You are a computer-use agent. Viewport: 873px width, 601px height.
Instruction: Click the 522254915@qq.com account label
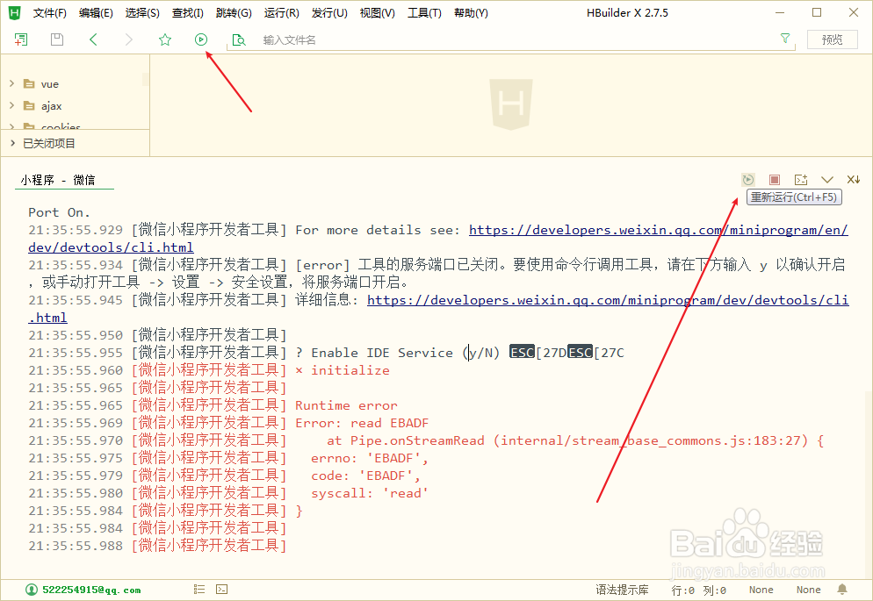(x=91, y=590)
